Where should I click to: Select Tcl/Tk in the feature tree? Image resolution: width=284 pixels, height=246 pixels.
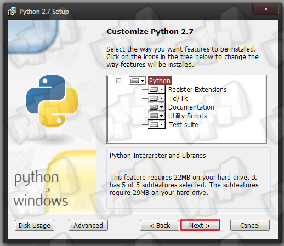pyautogui.click(x=178, y=99)
